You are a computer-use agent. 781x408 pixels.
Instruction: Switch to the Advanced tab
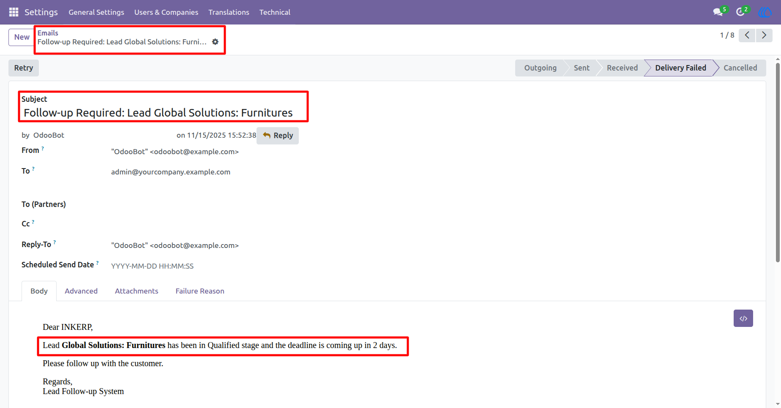pyautogui.click(x=81, y=291)
